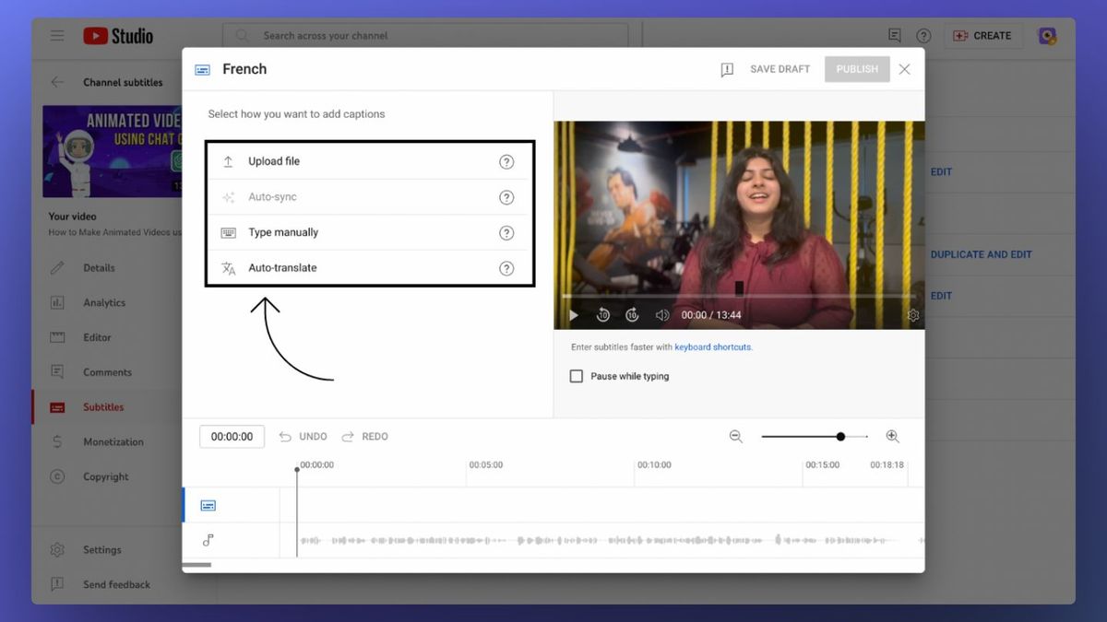Open the keyboard shortcuts link

[713, 347]
